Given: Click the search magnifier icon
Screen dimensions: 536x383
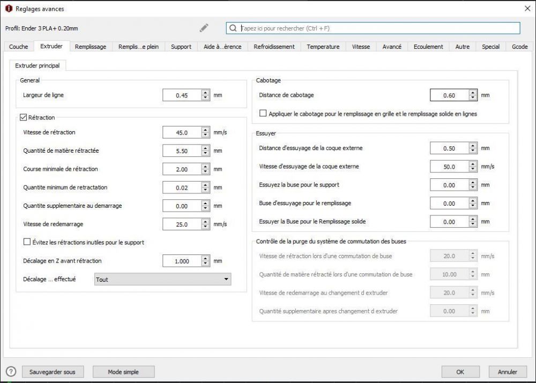Looking at the screenshot, I should point(233,28).
